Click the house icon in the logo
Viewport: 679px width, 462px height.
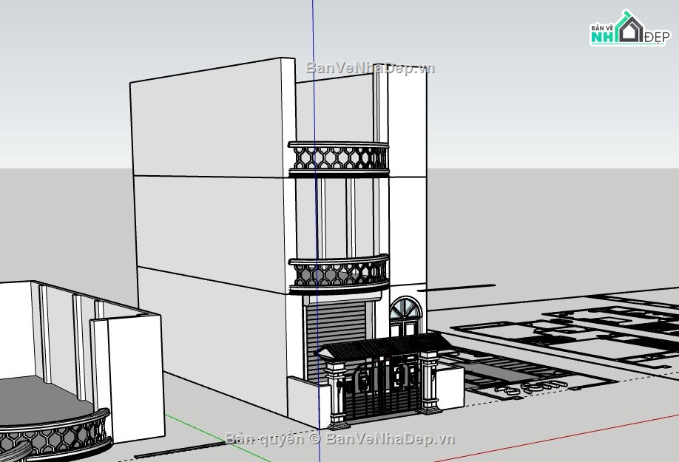(x=629, y=29)
